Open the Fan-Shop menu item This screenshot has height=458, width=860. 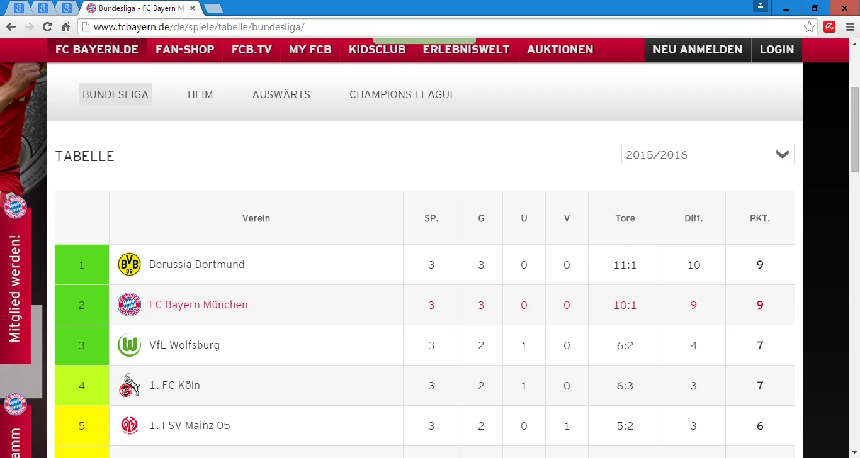click(184, 50)
